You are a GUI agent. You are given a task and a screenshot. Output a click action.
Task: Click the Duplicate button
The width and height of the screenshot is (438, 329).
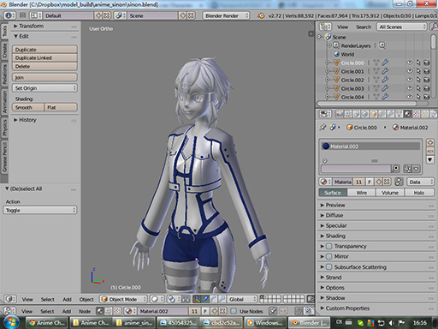tap(44, 50)
